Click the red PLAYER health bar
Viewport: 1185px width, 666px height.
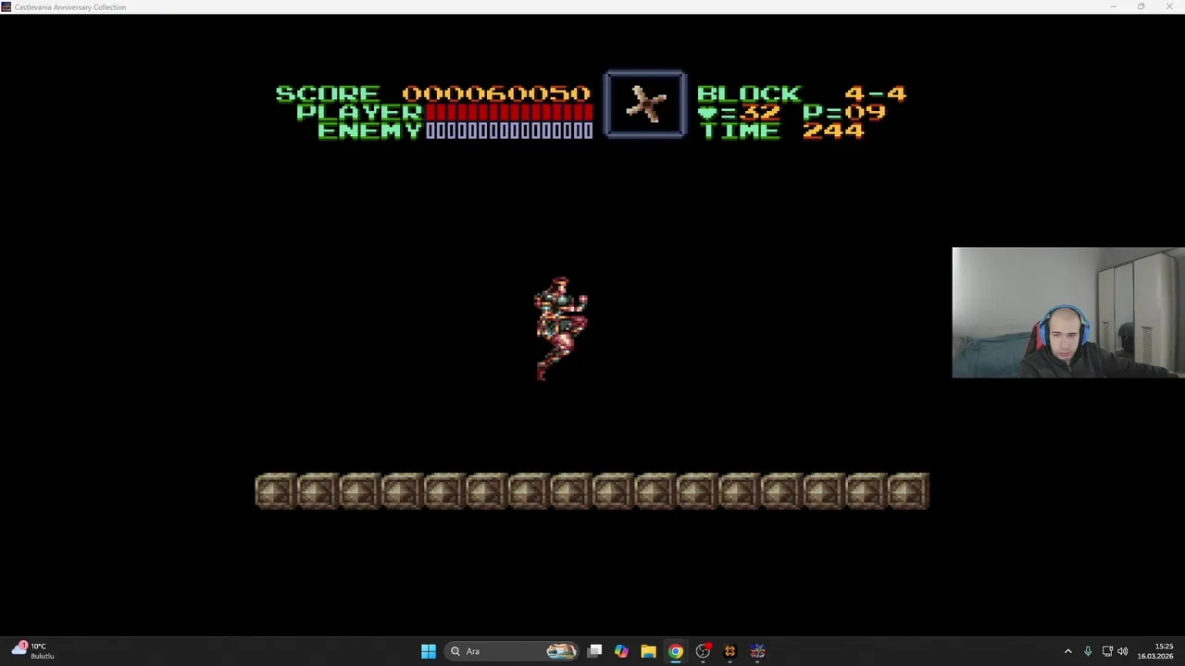click(509, 112)
